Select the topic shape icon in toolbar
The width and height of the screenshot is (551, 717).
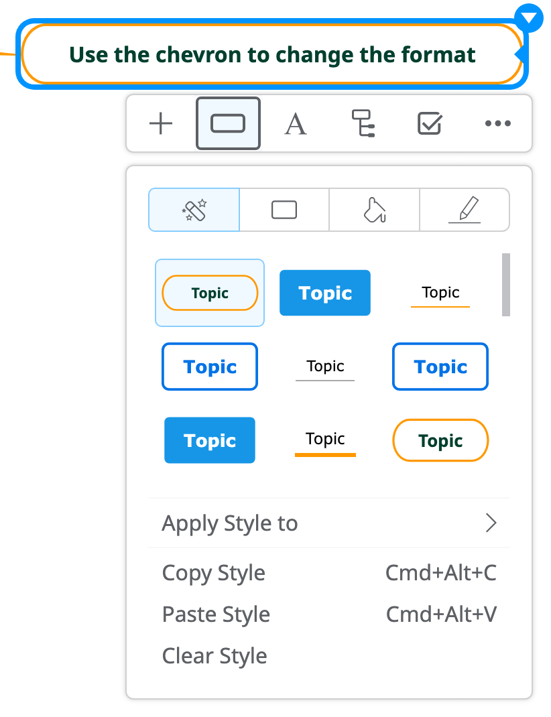pyautogui.click(x=228, y=124)
